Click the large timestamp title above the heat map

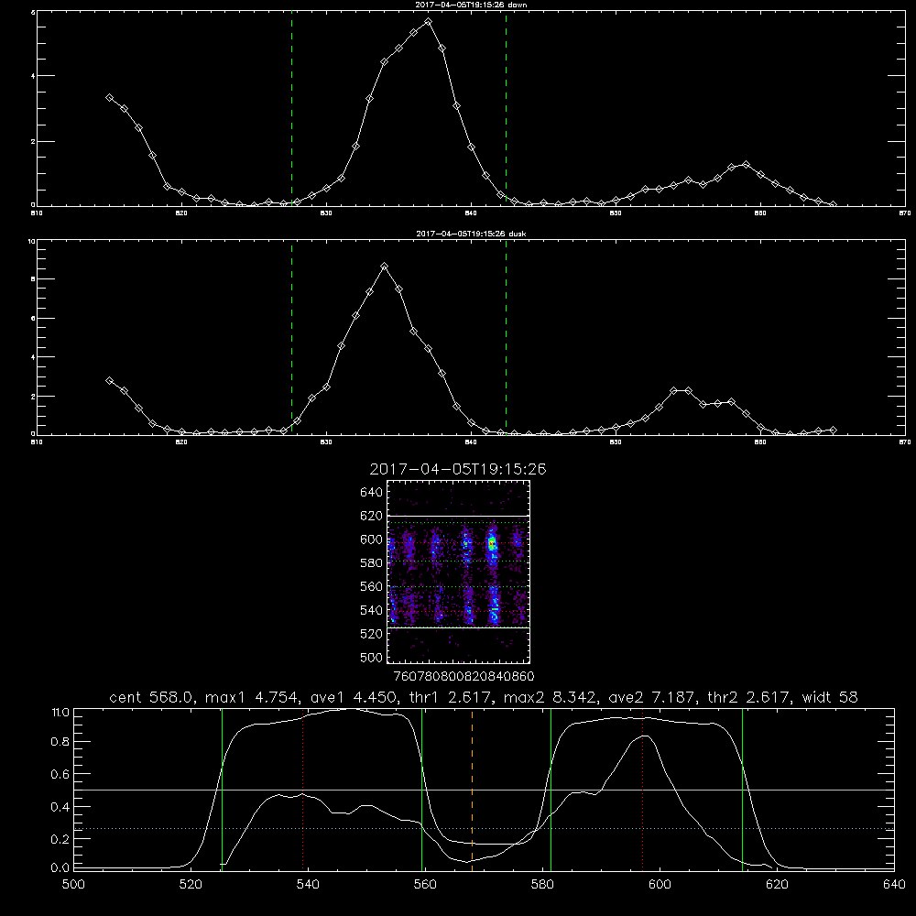pos(458,470)
